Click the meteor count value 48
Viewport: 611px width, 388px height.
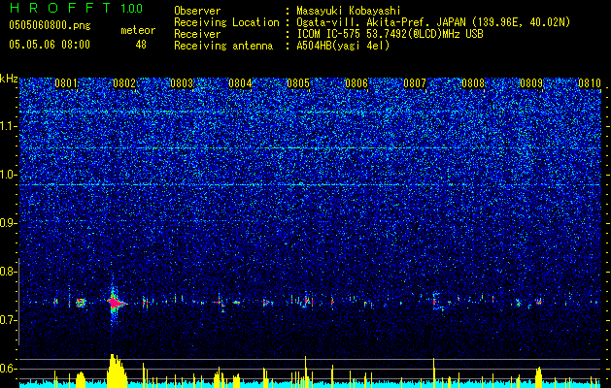[141, 45]
